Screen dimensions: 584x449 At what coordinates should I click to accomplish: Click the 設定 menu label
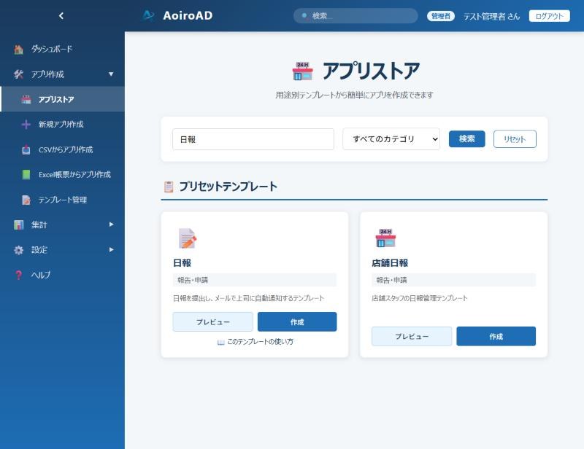(x=39, y=250)
